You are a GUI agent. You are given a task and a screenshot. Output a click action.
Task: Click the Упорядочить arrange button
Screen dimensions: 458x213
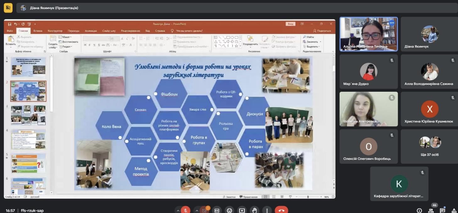pyautogui.click(x=250, y=41)
